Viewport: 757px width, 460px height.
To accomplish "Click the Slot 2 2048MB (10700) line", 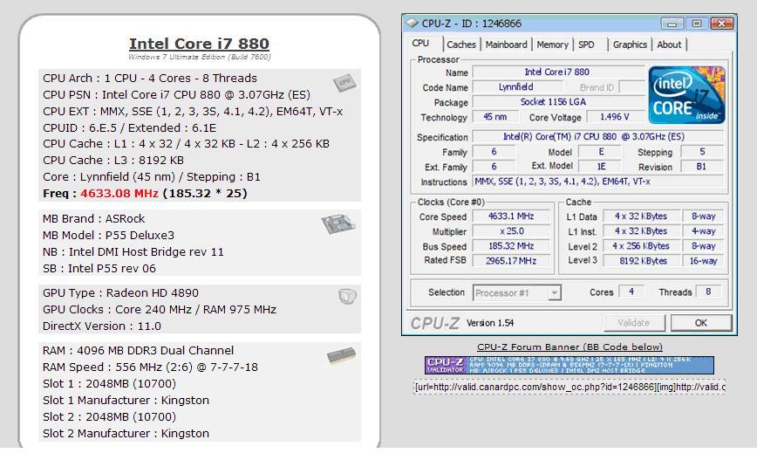I will [x=109, y=416].
